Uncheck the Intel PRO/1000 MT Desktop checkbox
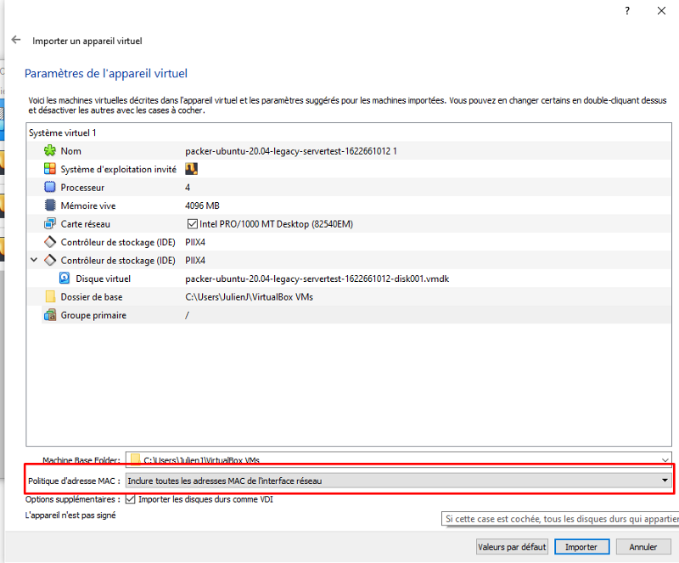This screenshot has height=563, width=679. [191, 224]
